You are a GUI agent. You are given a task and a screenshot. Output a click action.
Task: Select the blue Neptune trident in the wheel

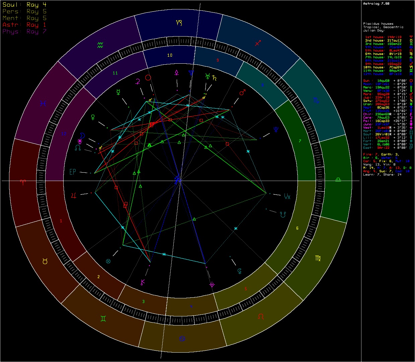(191, 73)
